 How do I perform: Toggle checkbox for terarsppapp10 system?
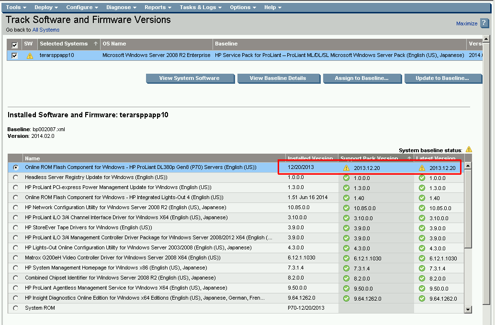(14, 56)
